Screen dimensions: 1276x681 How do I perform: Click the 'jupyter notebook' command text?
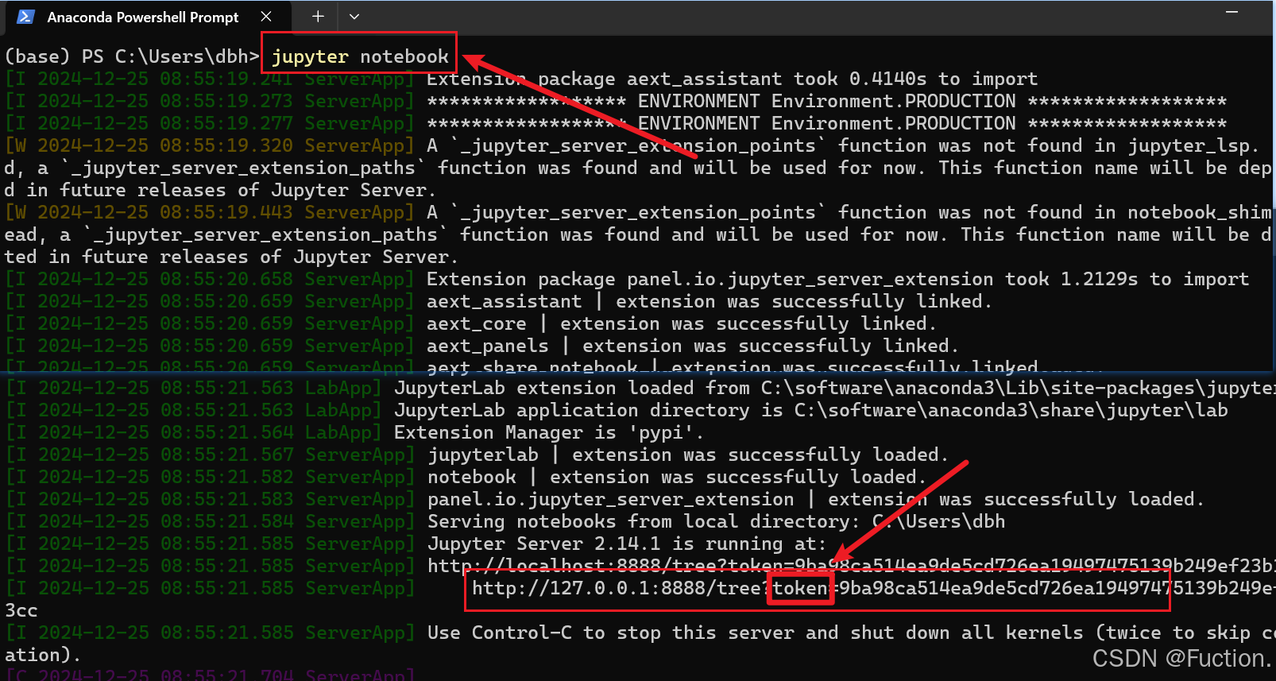[x=360, y=56]
